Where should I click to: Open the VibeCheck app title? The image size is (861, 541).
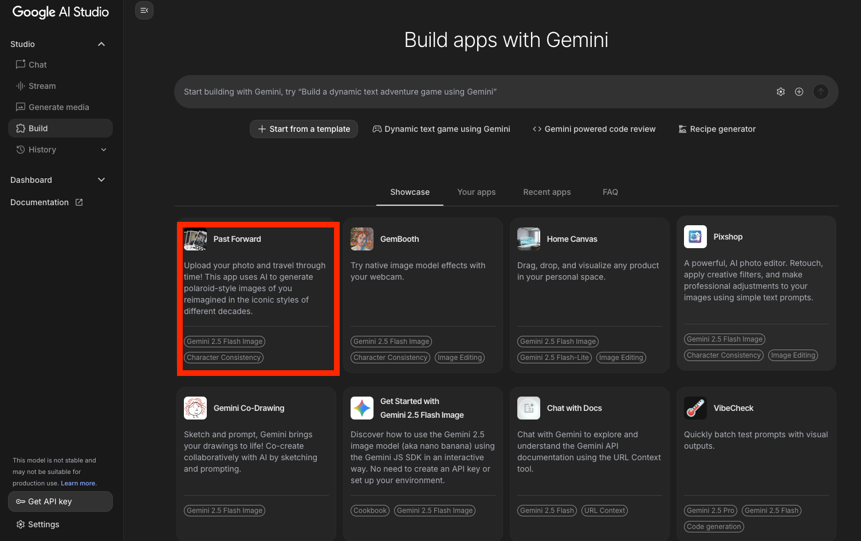[x=734, y=408]
